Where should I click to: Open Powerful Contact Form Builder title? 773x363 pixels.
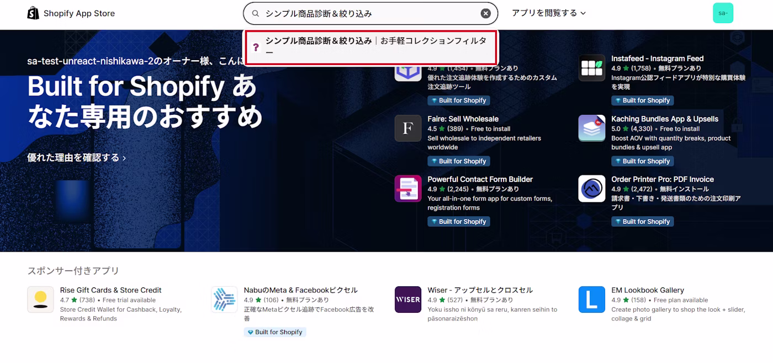480,179
